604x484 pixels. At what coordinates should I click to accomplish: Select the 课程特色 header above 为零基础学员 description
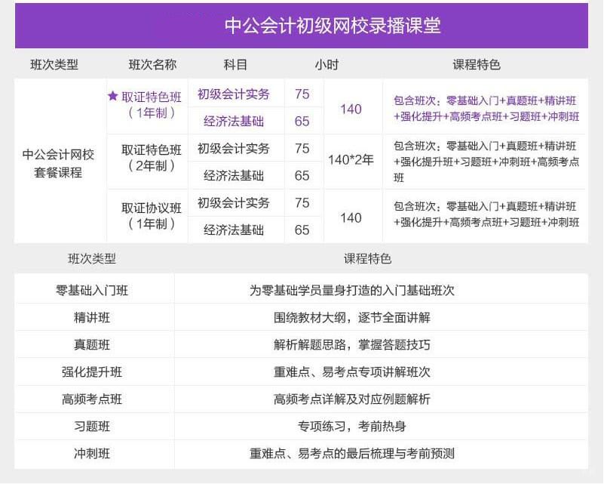click(x=367, y=258)
